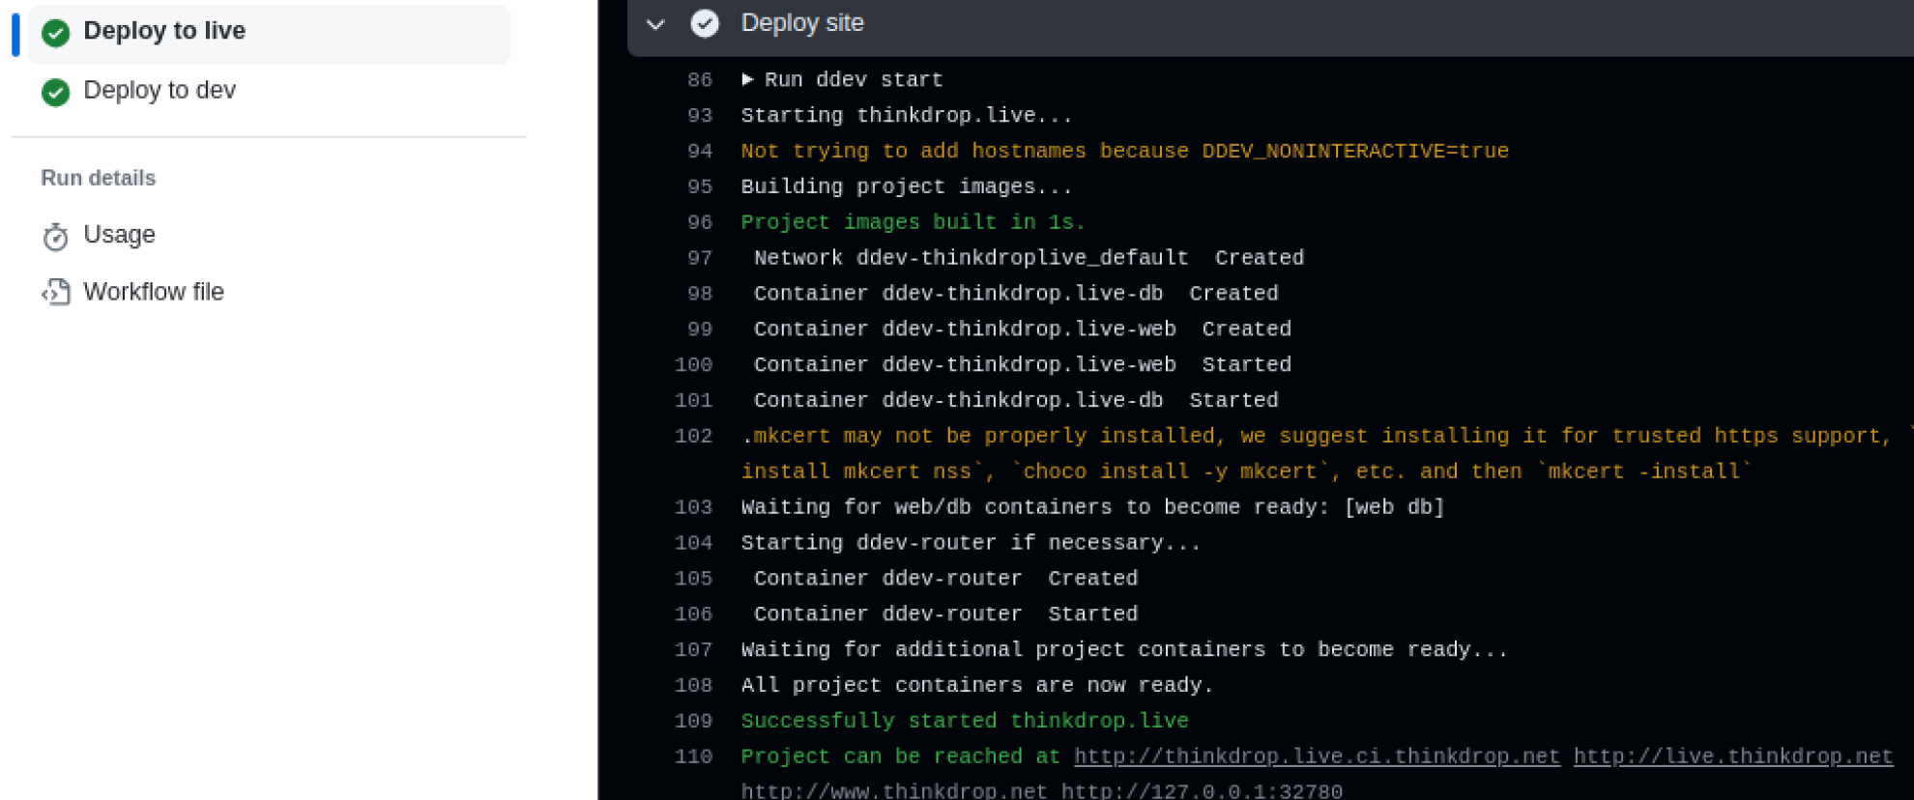Click log line number 109
Screen dimensions: 1914x800
(693, 721)
